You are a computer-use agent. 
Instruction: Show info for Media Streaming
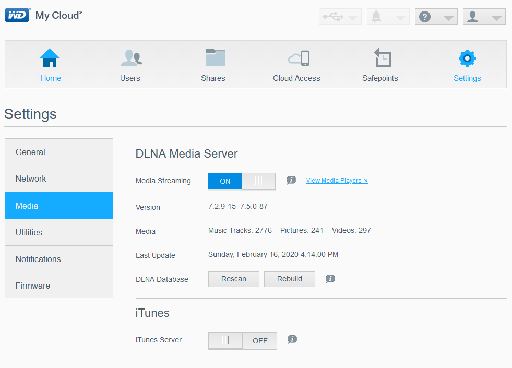[x=291, y=180]
